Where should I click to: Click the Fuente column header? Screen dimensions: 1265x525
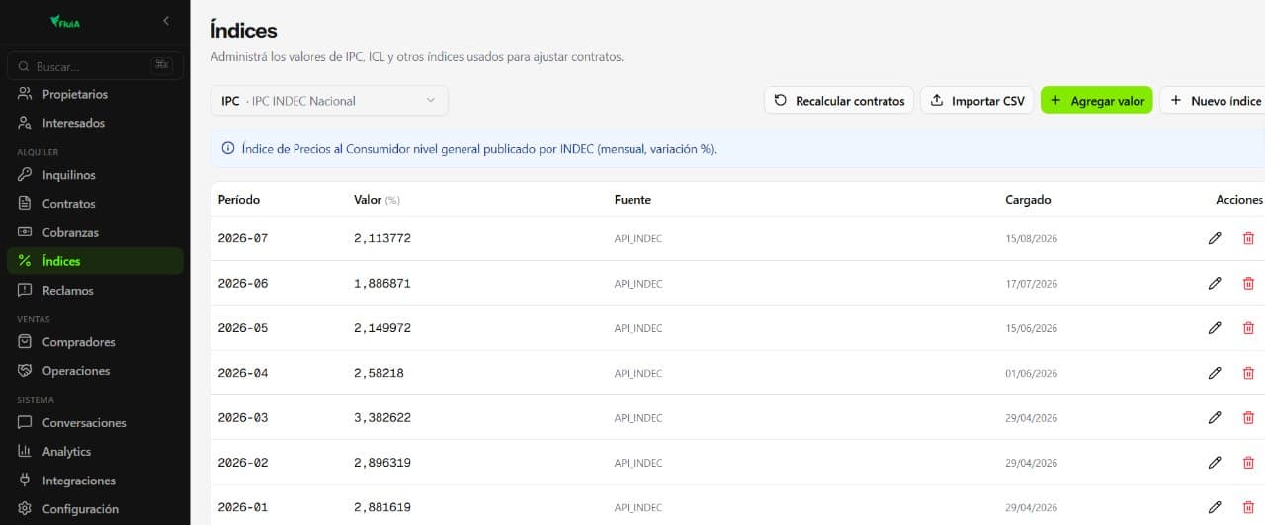[x=632, y=199]
